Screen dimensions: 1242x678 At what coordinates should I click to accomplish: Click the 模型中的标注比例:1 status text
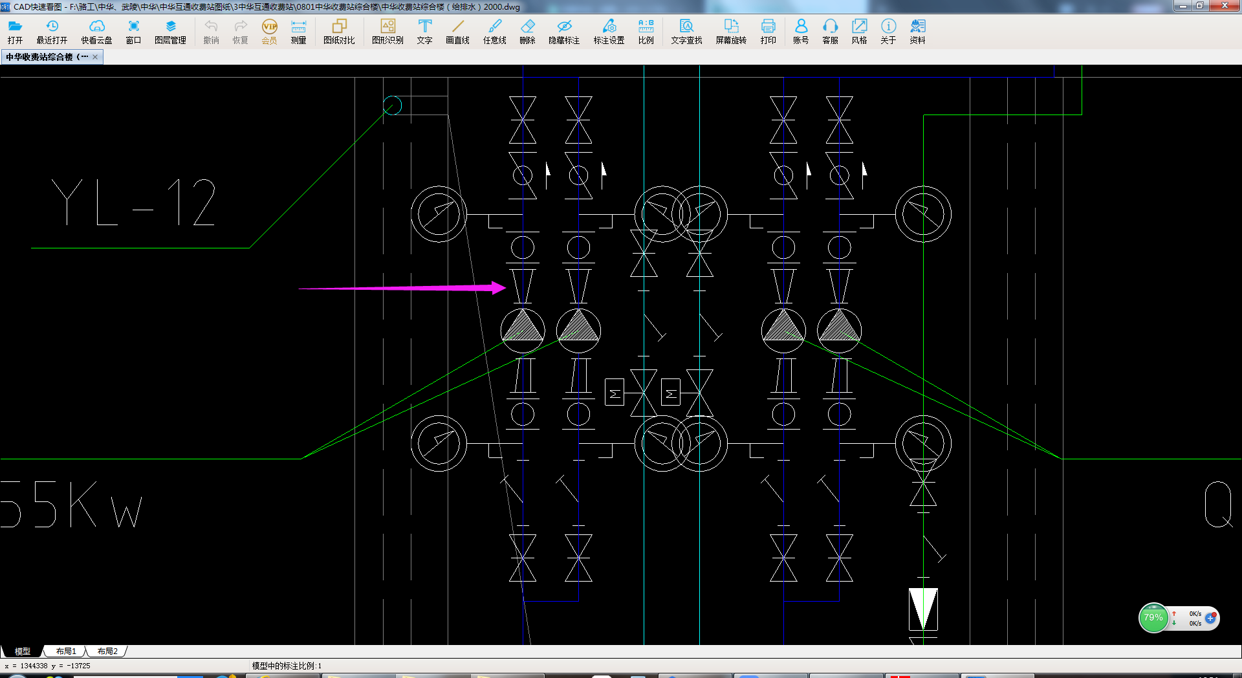287,666
